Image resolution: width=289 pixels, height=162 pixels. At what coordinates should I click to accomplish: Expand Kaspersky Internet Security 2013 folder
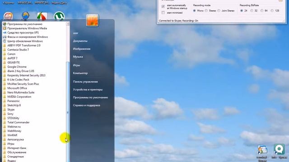(24, 75)
